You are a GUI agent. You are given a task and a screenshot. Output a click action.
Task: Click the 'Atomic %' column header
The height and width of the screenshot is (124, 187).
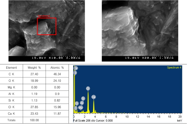[x=57, y=68]
